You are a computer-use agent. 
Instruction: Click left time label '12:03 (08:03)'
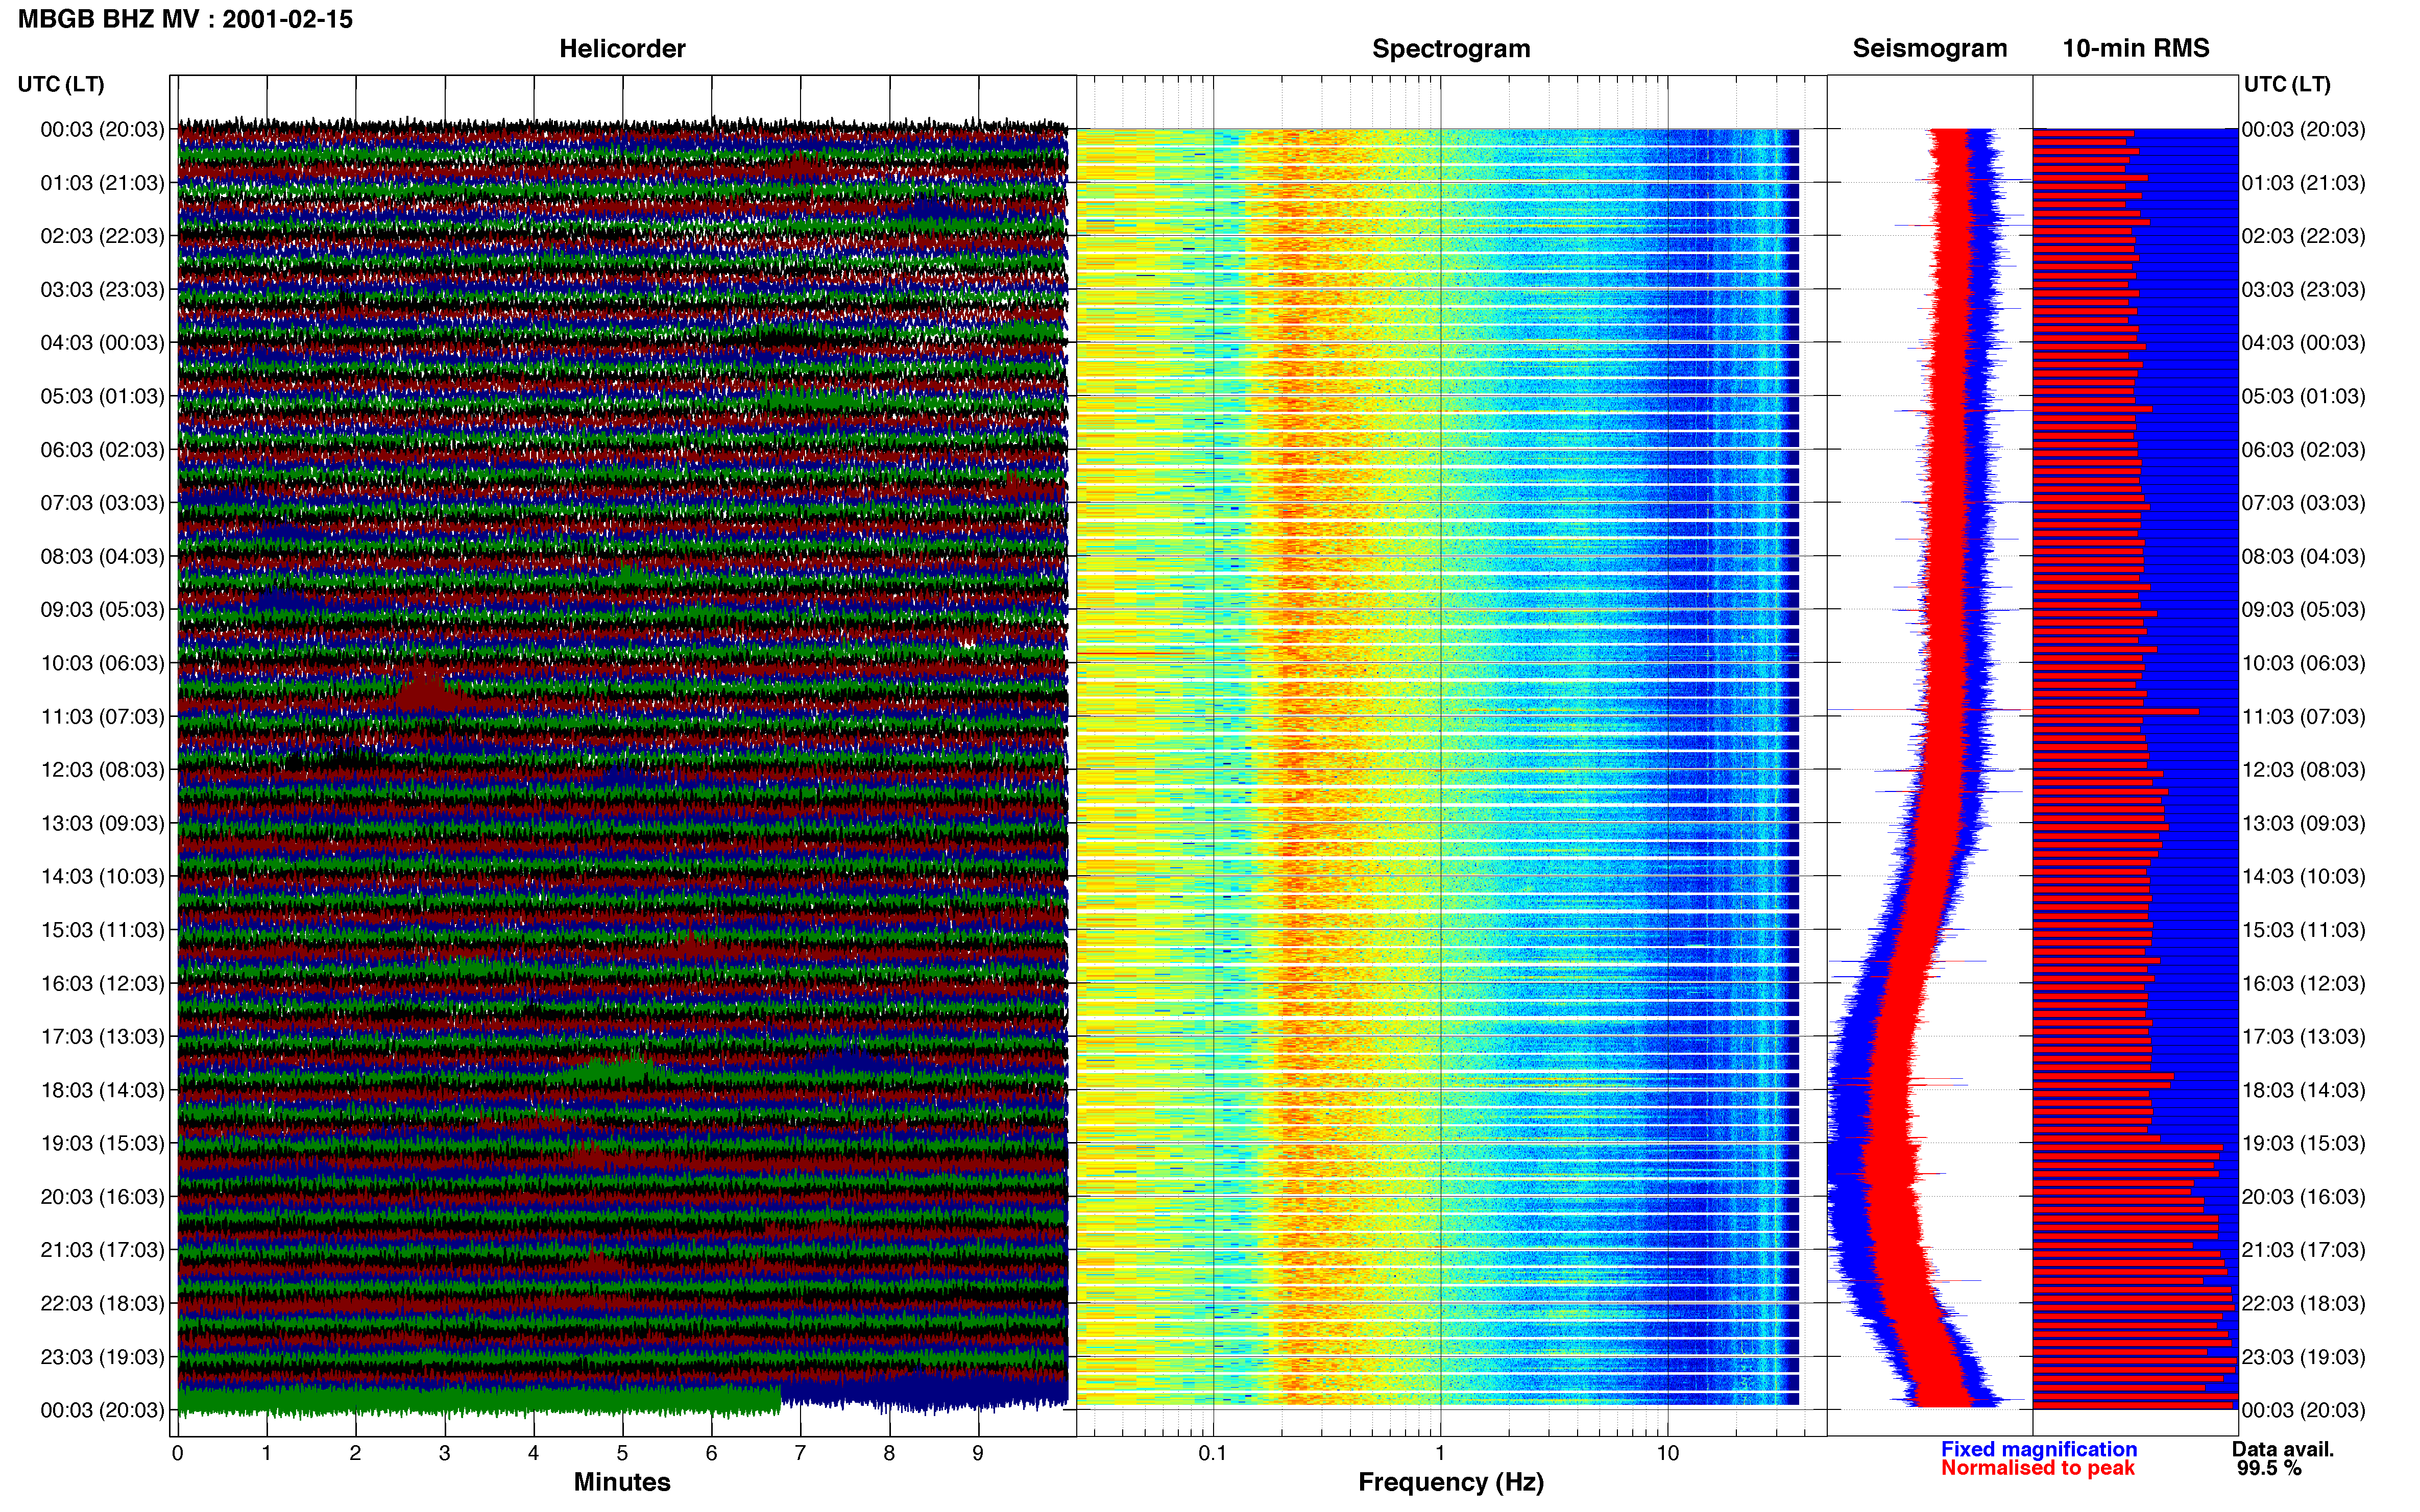102,770
